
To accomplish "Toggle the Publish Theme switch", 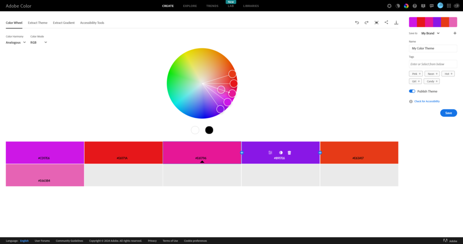I will click(x=412, y=91).
